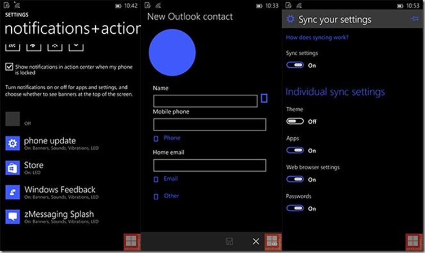Tap the battery icon in the contact screen

click(x=259, y=6)
